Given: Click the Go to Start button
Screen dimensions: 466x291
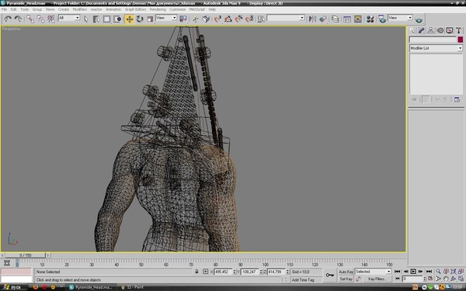Looking at the screenshot, I should (x=397, y=272).
